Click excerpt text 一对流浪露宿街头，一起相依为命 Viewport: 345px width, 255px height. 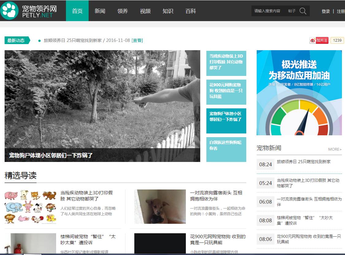click(218, 211)
